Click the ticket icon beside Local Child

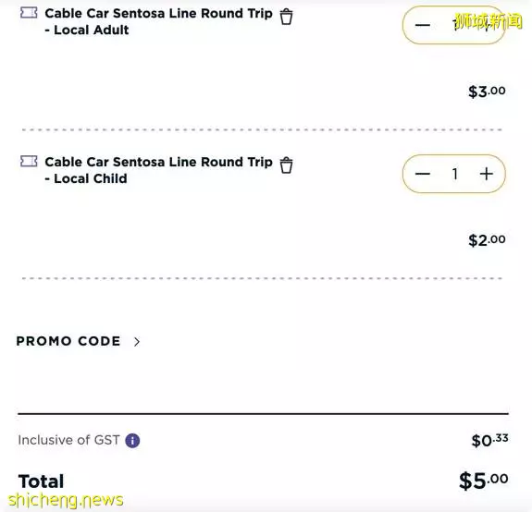pos(29,162)
